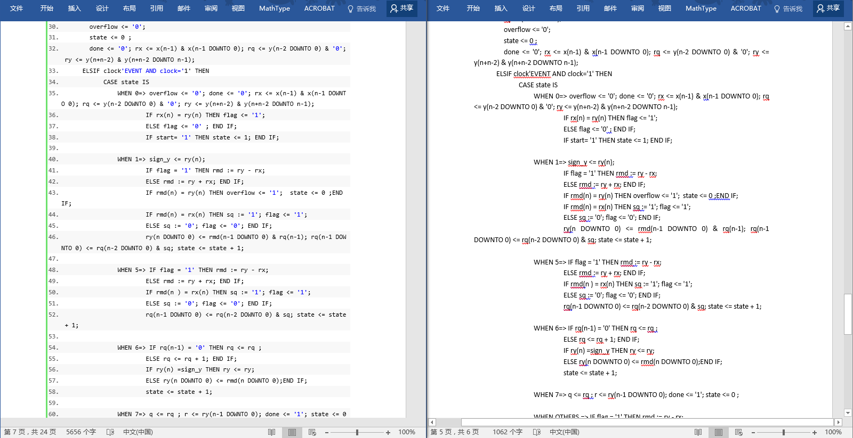Click the 告诉我 lightbulb search in right window
The image size is (853, 438).
(788, 9)
